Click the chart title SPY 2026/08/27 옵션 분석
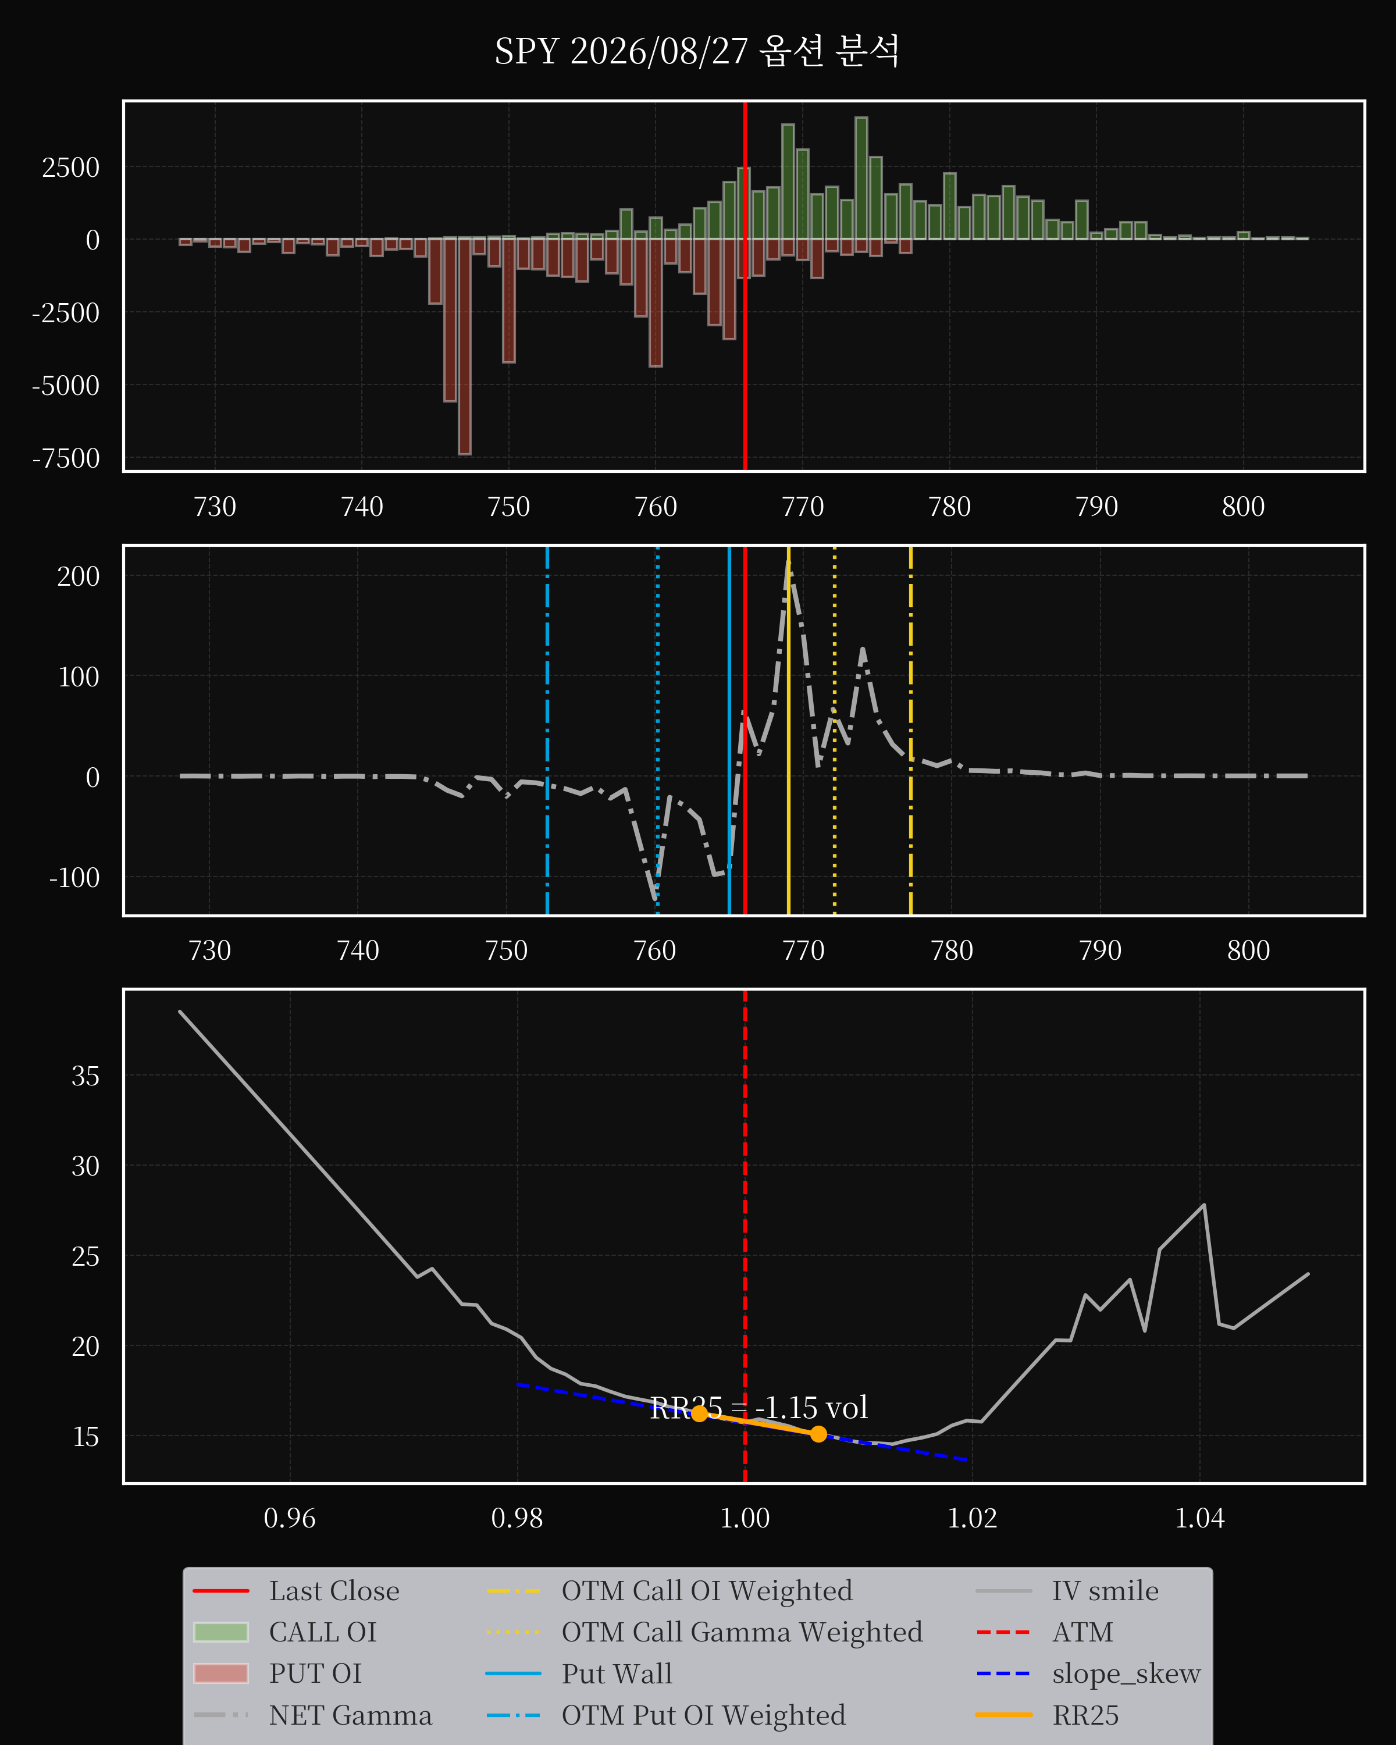Screen dimensions: 1396x1745 click(x=697, y=51)
